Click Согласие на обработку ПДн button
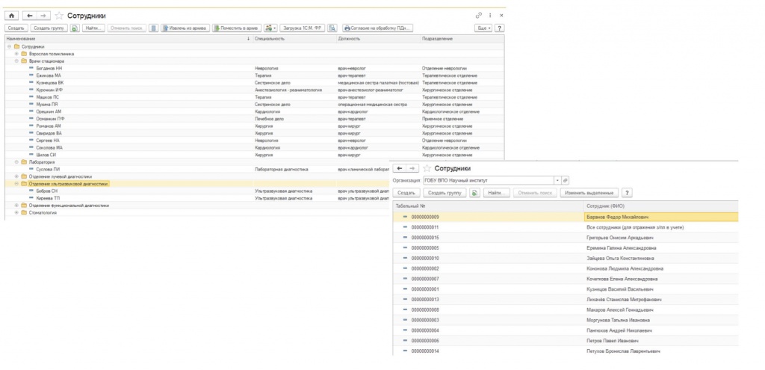This screenshot has height=370, width=765. (377, 28)
